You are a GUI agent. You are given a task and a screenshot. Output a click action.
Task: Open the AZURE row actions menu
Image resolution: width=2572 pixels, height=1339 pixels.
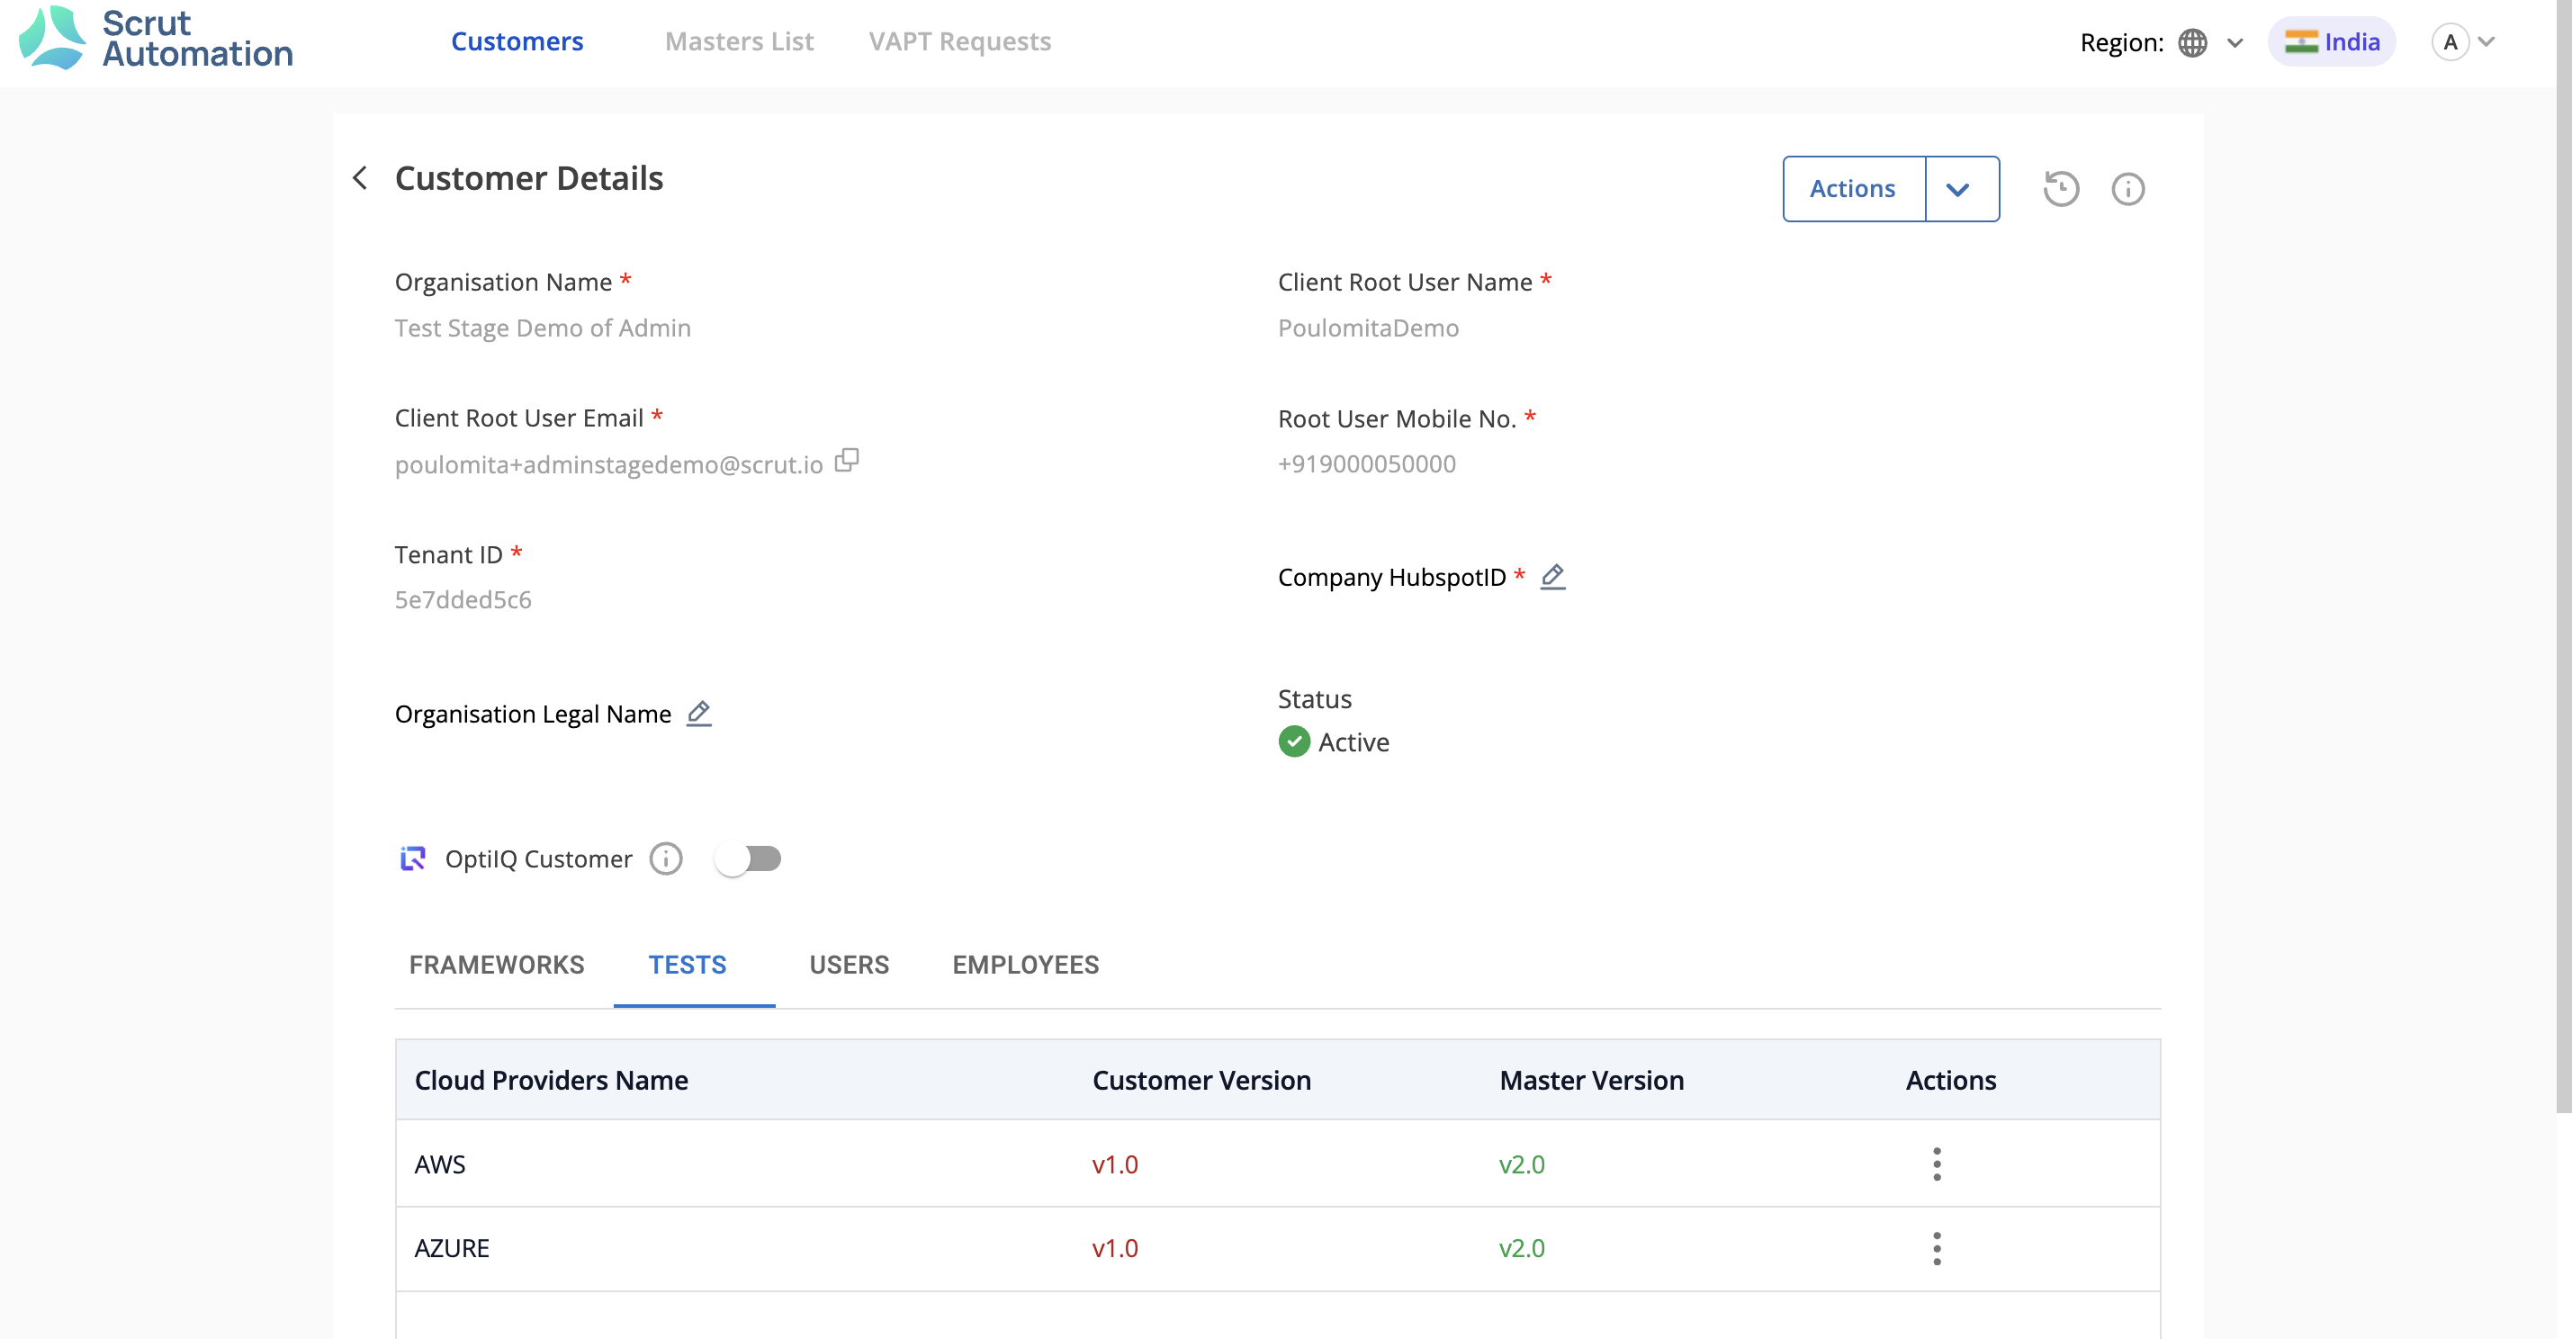point(1937,1248)
